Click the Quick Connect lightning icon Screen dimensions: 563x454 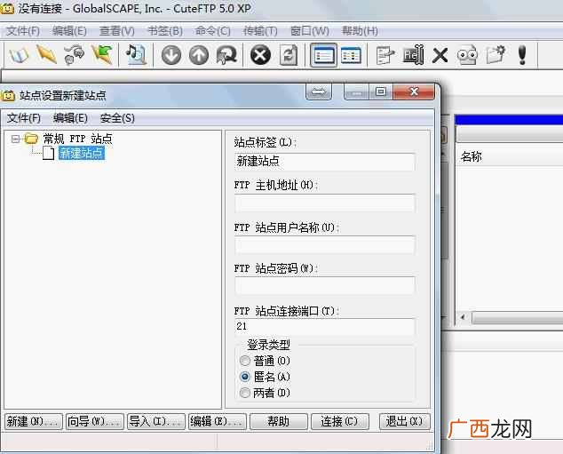(x=46, y=54)
